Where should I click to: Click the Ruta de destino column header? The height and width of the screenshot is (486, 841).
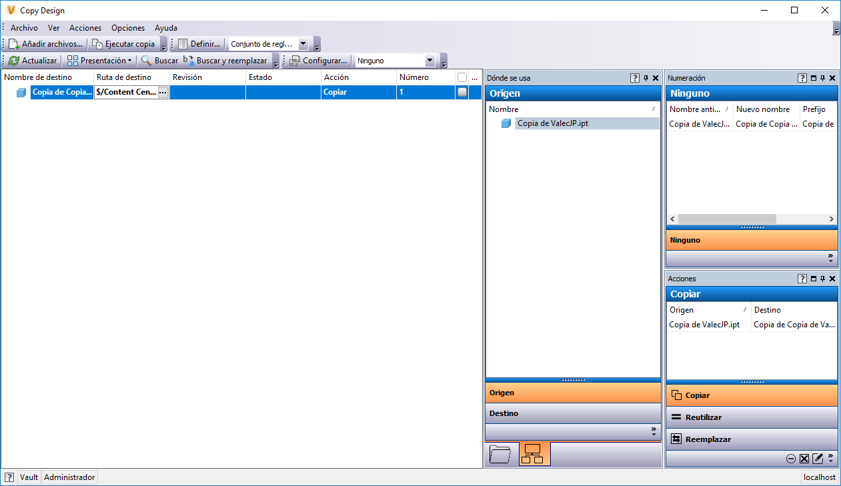coord(131,77)
